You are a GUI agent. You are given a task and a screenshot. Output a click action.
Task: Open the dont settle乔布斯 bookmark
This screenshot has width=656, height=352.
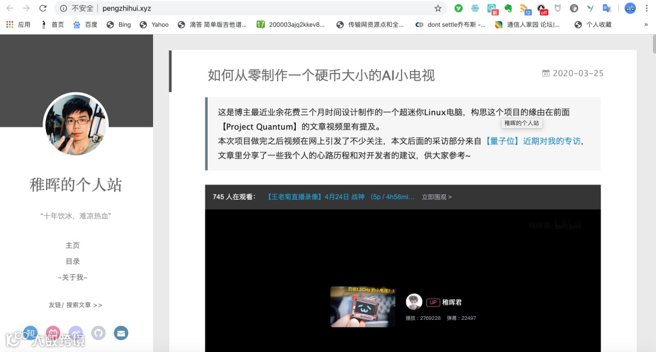pyautogui.click(x=450, y=25)
